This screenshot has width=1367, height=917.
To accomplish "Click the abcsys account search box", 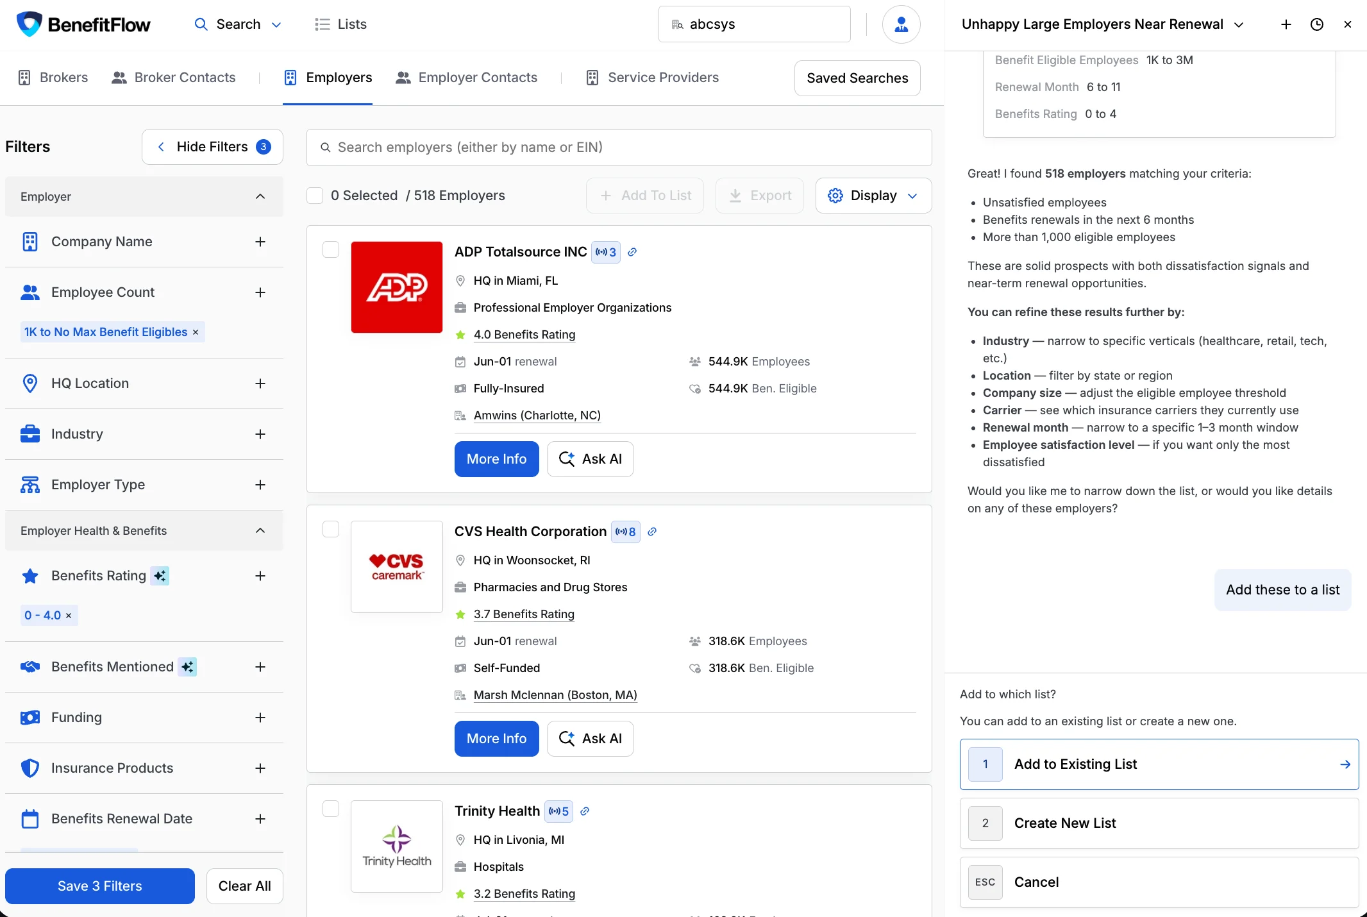I will pos(755,24).
